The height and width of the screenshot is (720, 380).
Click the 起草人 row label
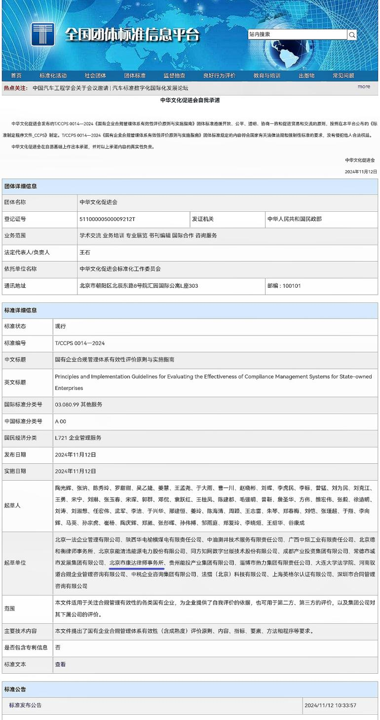click(x=13, y=505)
